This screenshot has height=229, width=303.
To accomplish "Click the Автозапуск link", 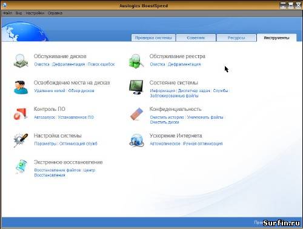I will [45, 117].
